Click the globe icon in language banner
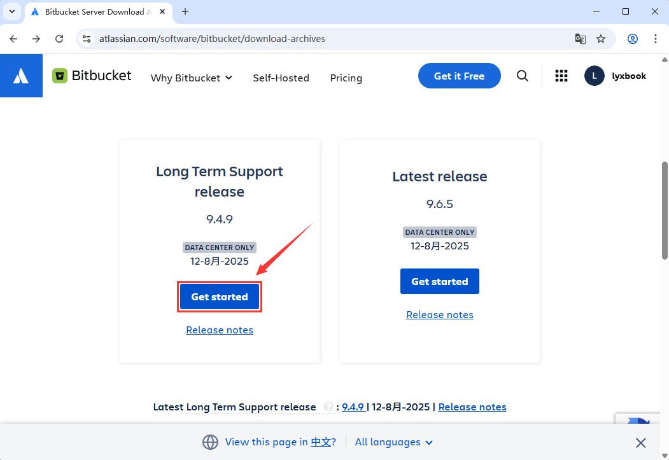Viewport: 669px width, 460px height. point(210,442)
